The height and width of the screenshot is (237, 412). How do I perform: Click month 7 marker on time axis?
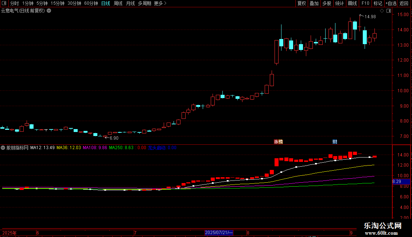[x=135, y=233]
